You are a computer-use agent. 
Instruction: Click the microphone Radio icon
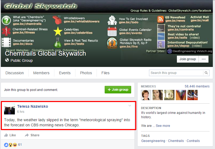[112, 43]
